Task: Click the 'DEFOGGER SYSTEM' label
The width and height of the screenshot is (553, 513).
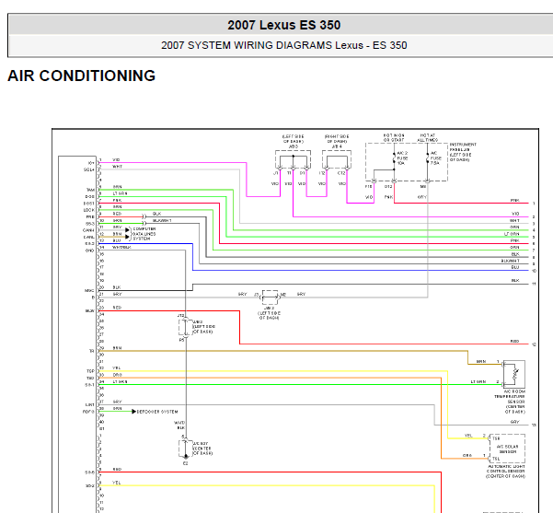Action: click(157, 412)
